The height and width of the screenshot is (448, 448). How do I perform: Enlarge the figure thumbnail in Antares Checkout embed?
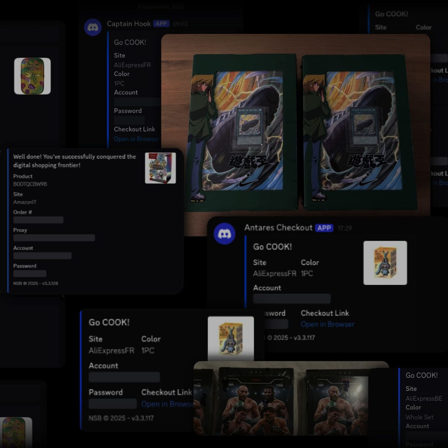point(385,263)
